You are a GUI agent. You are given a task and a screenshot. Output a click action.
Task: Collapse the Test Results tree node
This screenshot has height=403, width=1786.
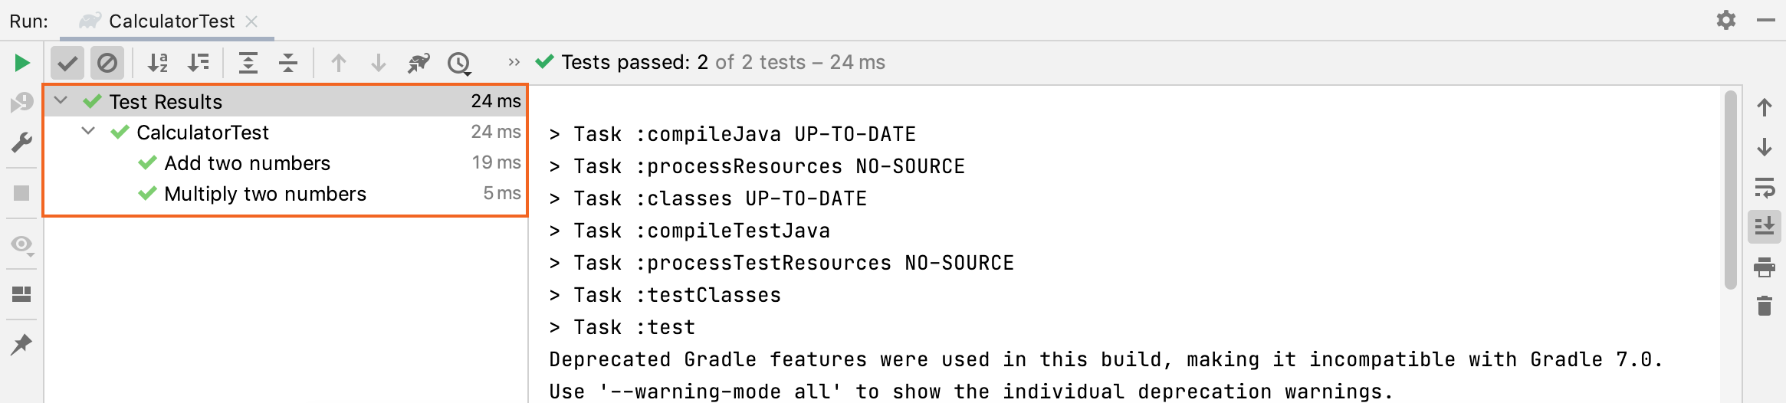pos(61,100)
